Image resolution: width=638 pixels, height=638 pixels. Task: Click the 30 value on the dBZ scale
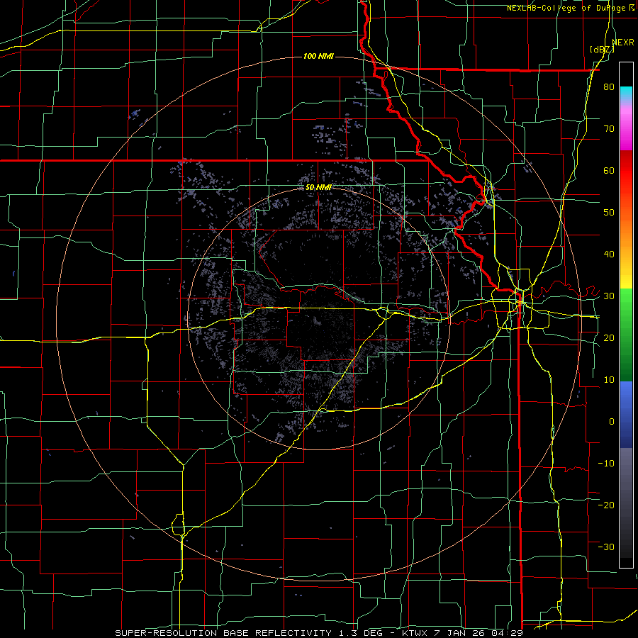[x=609, y=296]
